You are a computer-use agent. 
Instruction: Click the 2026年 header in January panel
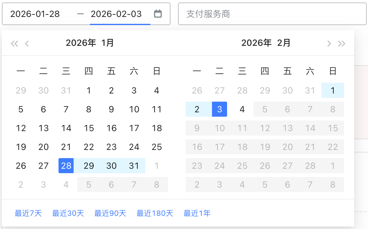(81, 43)
